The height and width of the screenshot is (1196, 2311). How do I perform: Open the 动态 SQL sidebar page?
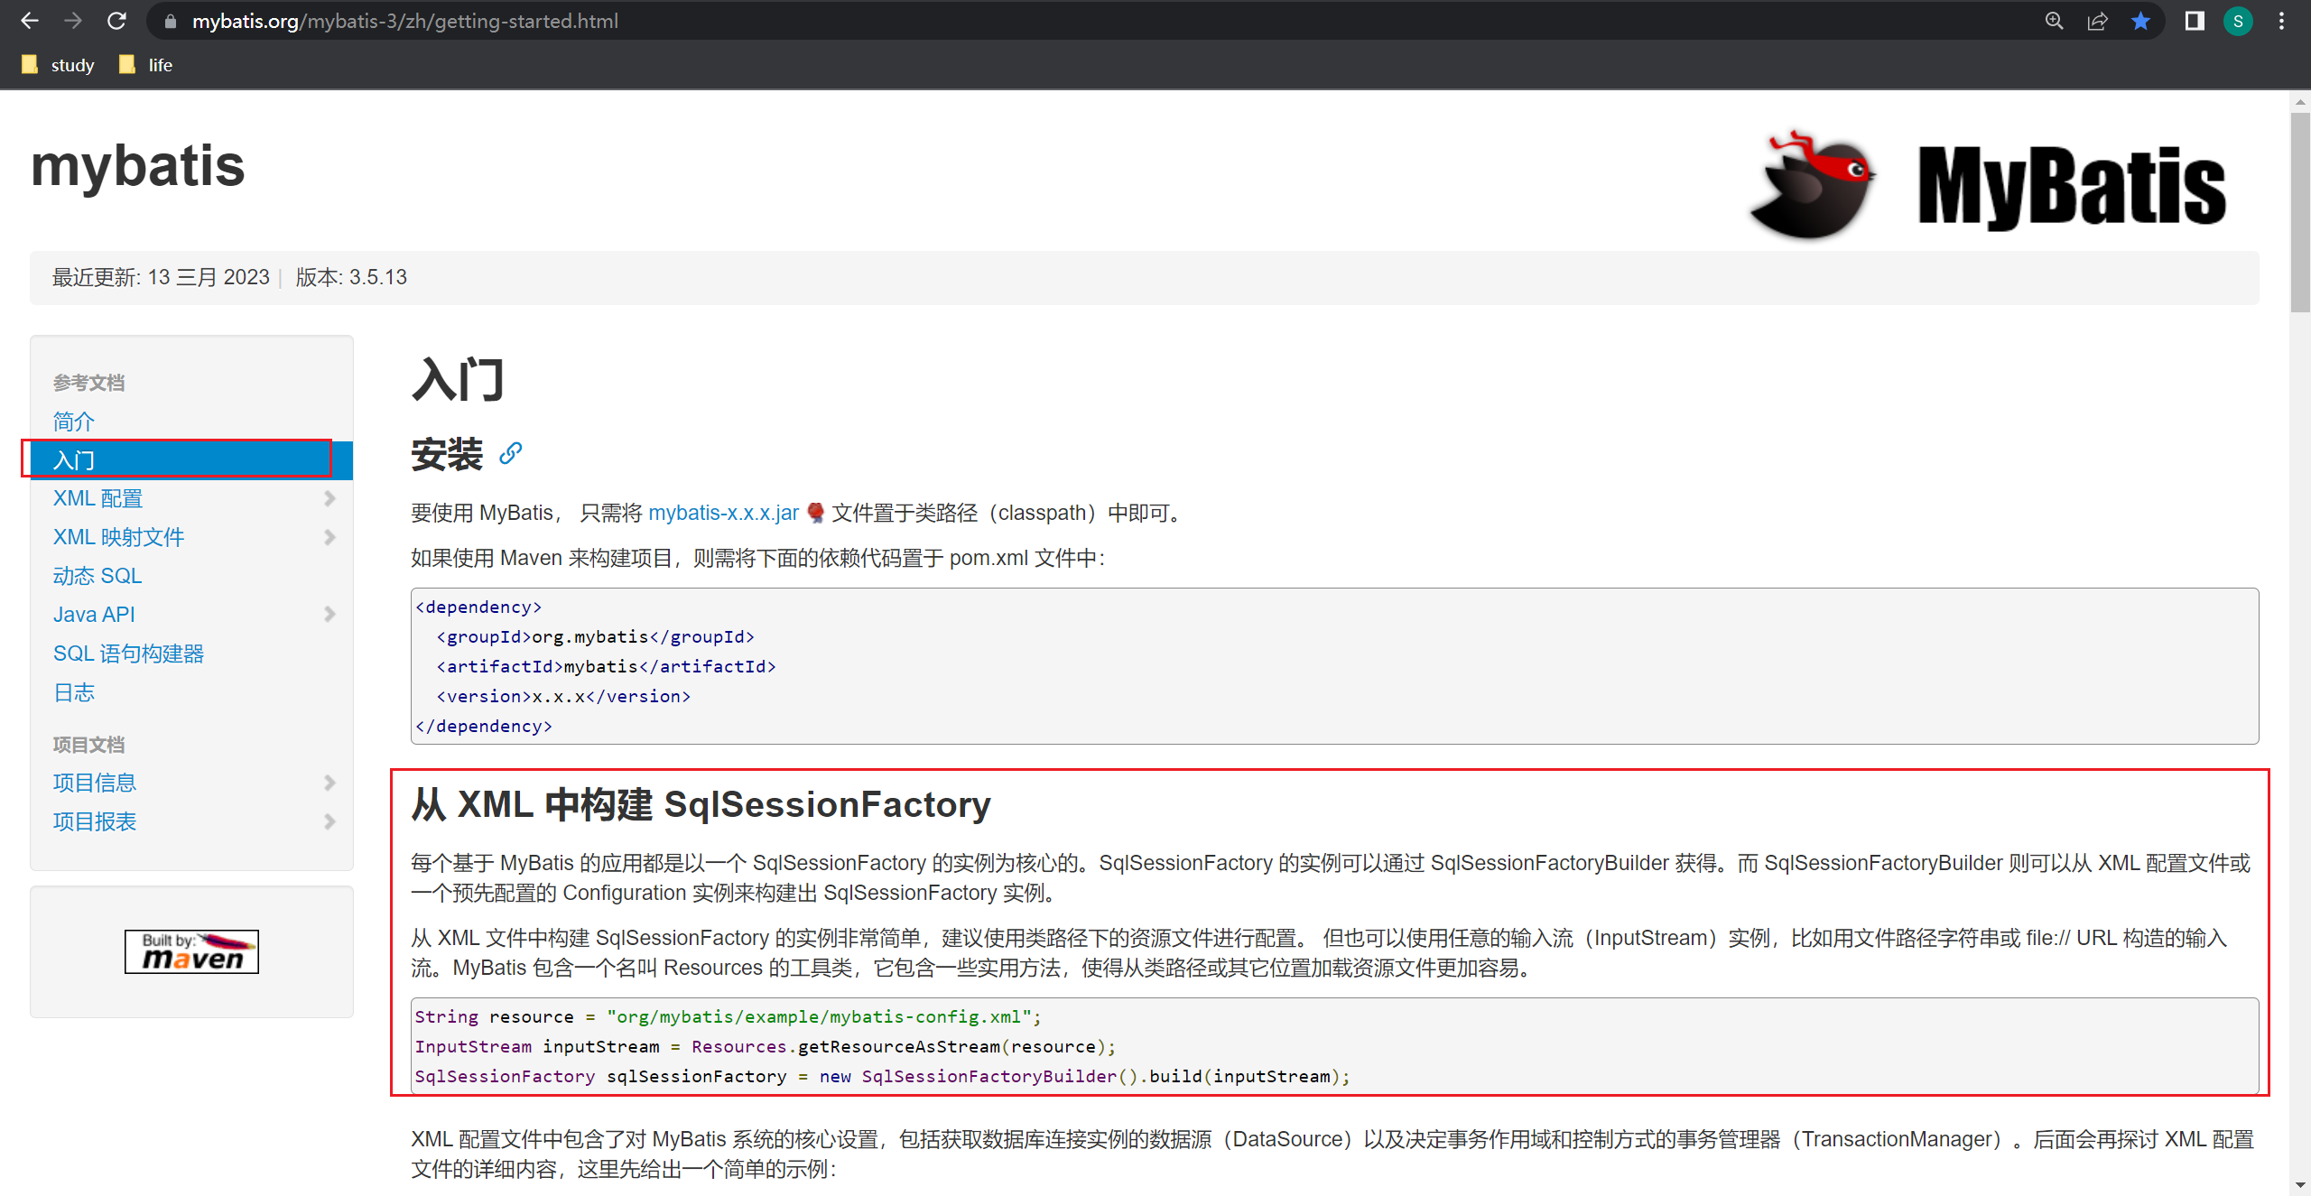coord(97,576)
